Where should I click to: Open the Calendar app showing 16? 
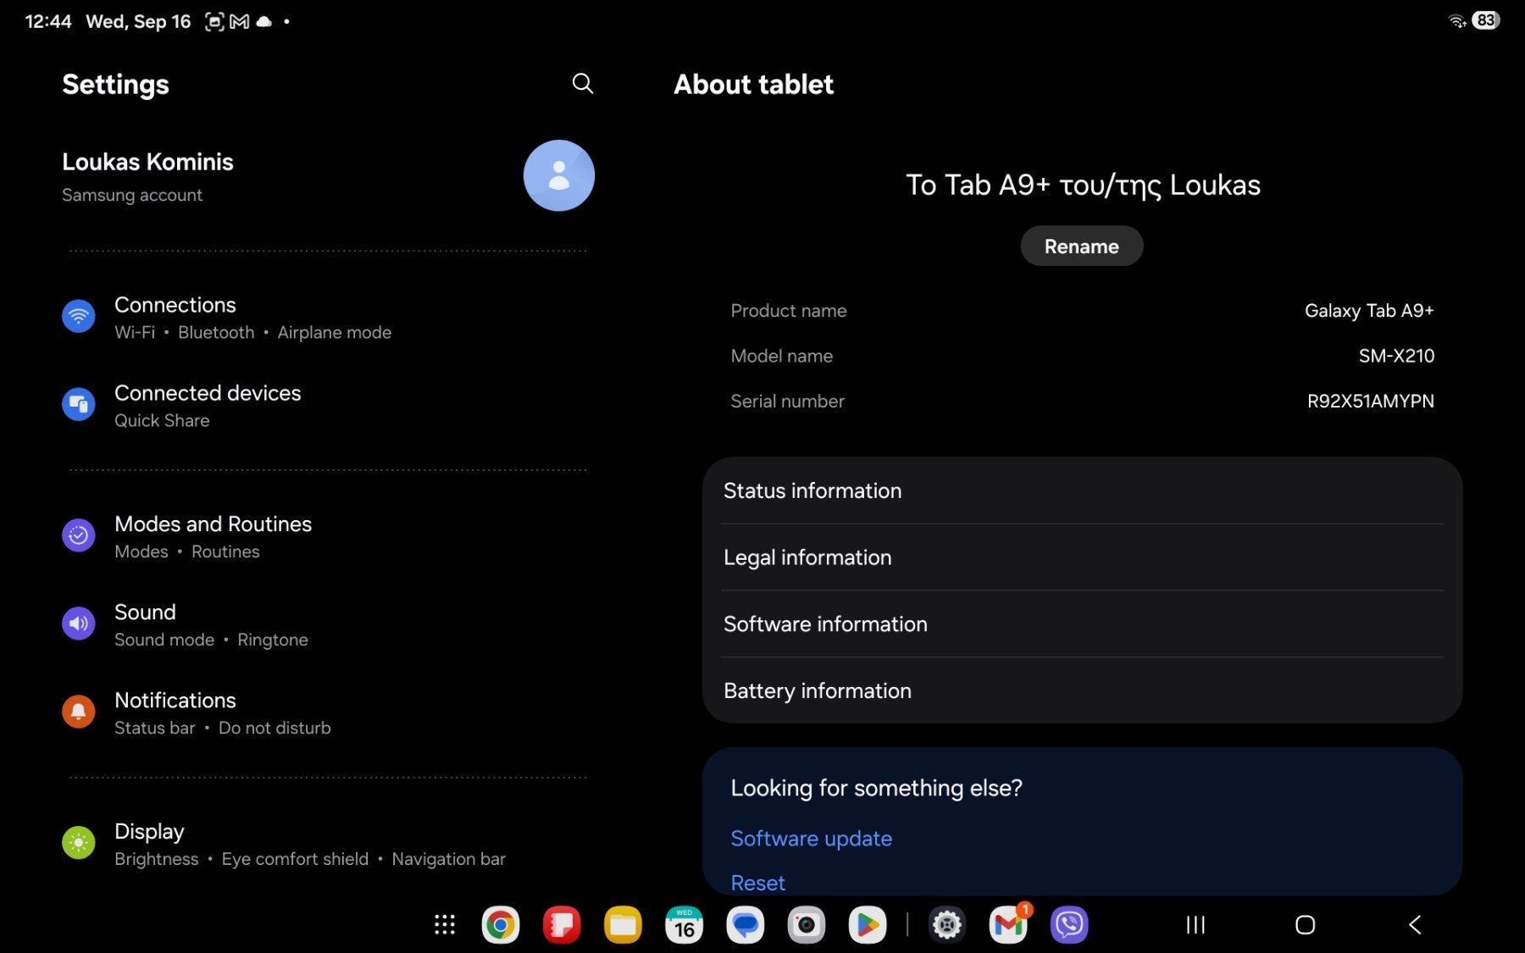coord(685,924)
